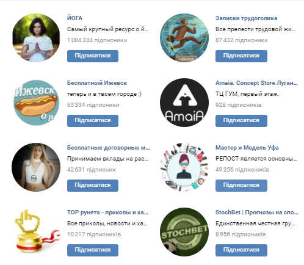Open the Мастер и Модель Уфа link
This screenshot has width=304, height=265.
[x=247, y=148]
